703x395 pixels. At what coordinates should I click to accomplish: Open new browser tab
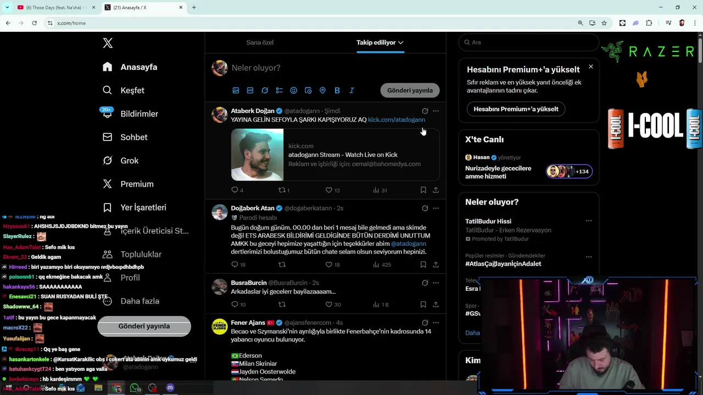coord(194,8)
